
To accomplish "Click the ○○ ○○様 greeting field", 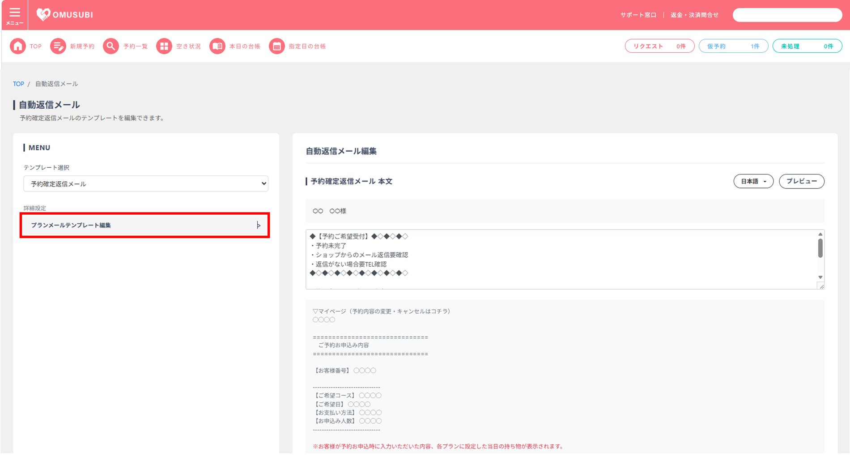I will click(565, 211).
